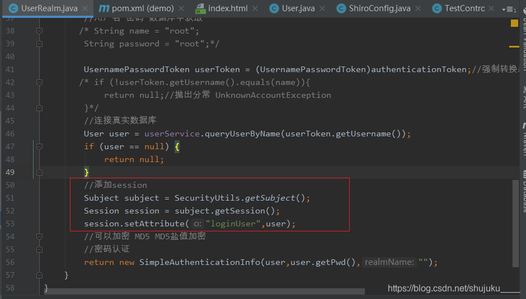Collapse the comment block starting at line 38
The width and height of the screenshot is (526, 299).
tap(39, 31)
